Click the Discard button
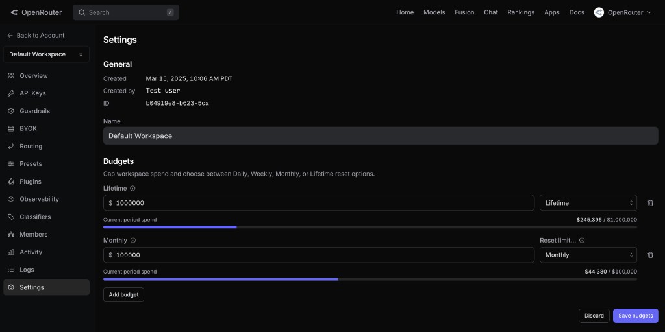The image size is (665, 332). click(594, 316)
